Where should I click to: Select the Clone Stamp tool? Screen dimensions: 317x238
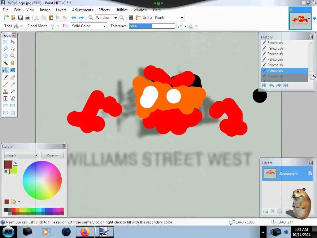(x=6, y=91)
